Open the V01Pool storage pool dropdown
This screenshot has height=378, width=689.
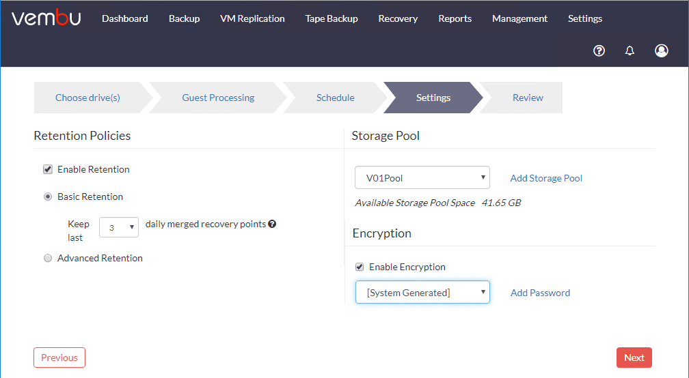tap(422, 177)
